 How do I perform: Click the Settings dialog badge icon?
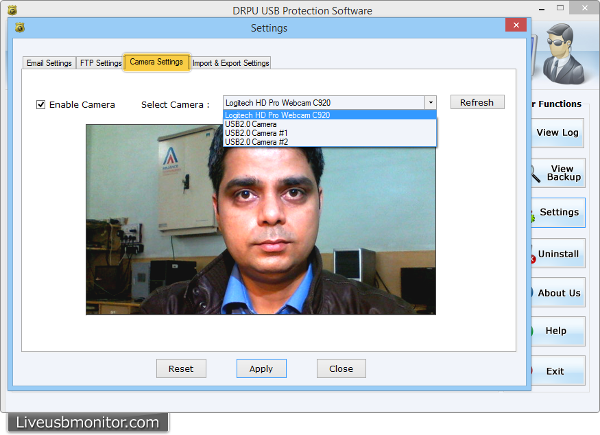tap(19, 27)
